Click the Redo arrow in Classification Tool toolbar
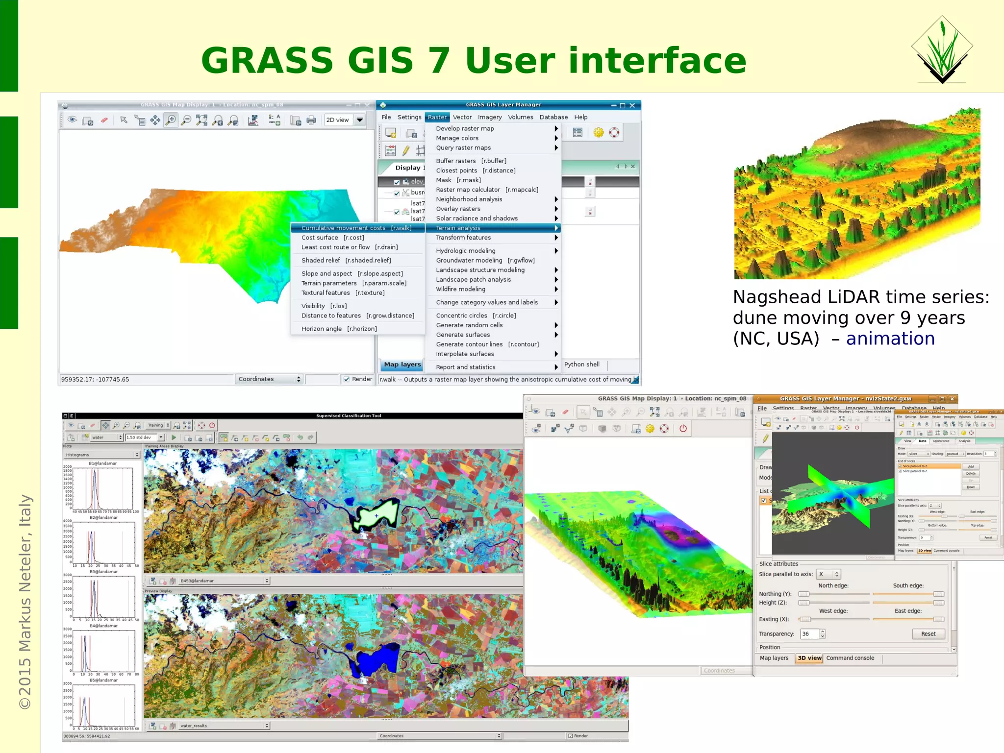1004x753 pixels. [x=311, y=437]
